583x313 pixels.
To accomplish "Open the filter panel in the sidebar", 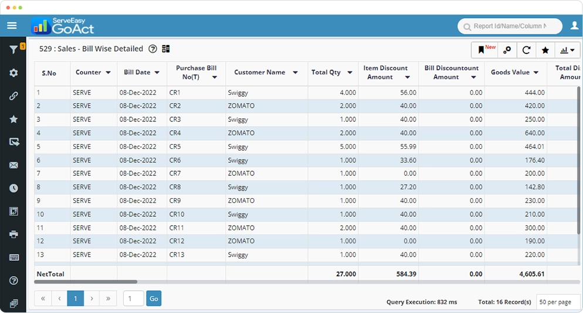I will pos(13,50).
